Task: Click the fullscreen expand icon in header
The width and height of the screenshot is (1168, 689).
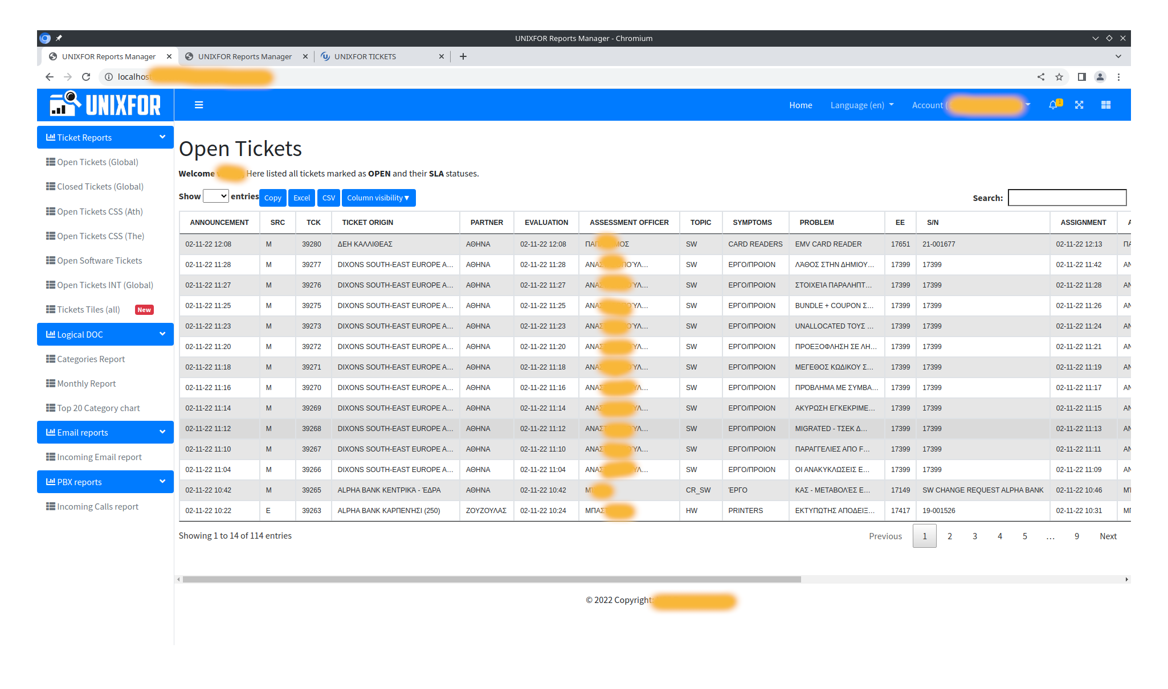Action: click(x=1079, y=105)
